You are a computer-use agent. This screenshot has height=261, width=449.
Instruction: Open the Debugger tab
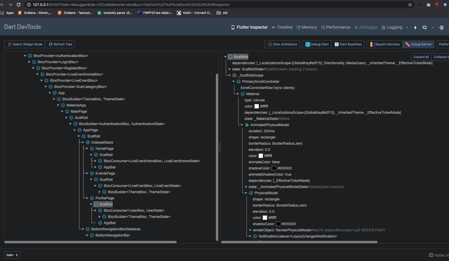(366, 27)
